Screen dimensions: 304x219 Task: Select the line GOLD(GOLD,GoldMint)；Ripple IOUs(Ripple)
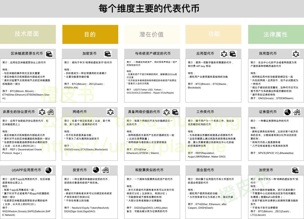click(150, 93)
